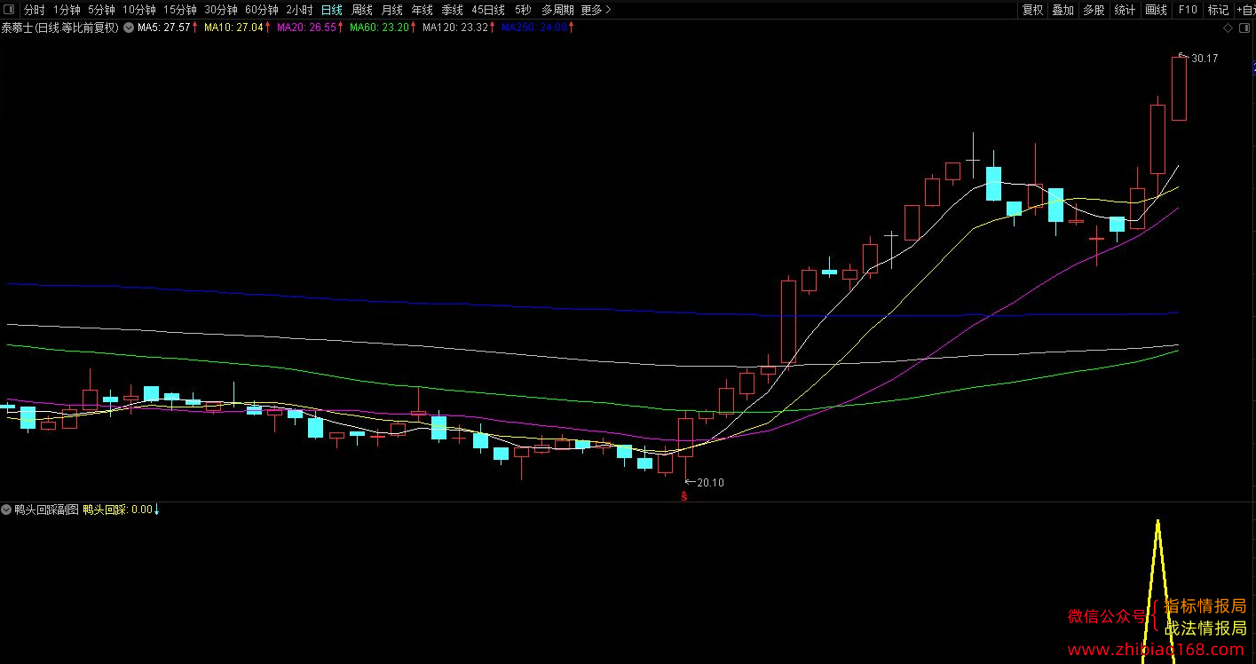Switch to 15分钟 period
This screenshot has width=1256, height=664.
pos(180,10)
